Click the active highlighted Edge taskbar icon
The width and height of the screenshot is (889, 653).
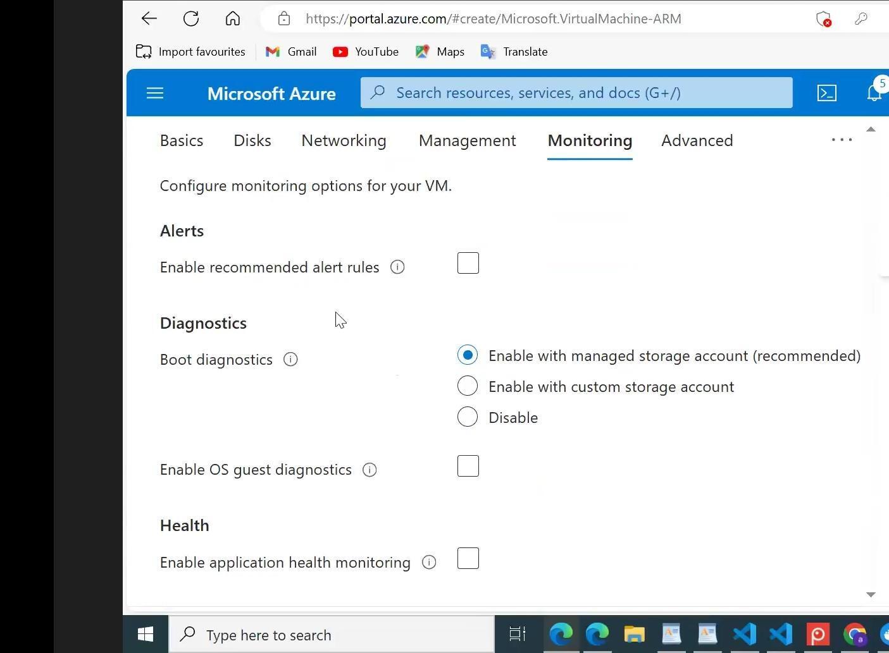click(561, 634)
